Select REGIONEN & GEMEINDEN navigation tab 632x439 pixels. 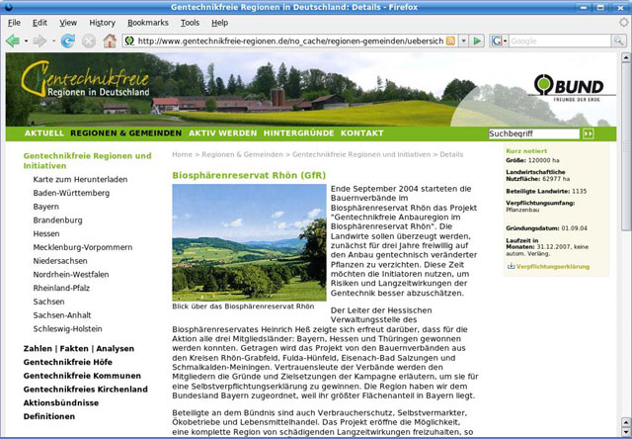point(125,133)
